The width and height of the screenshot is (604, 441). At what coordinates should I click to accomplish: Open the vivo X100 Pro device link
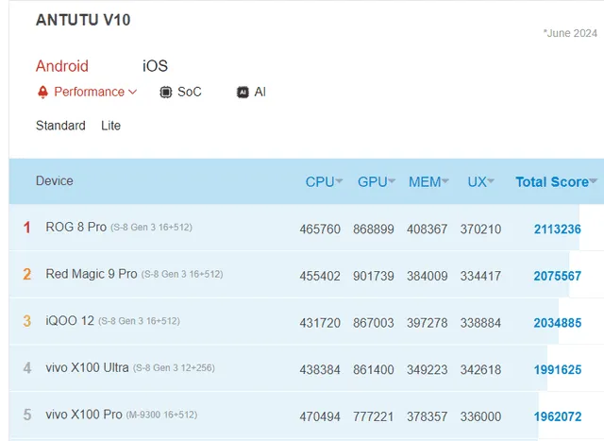[x=84, y=415]
